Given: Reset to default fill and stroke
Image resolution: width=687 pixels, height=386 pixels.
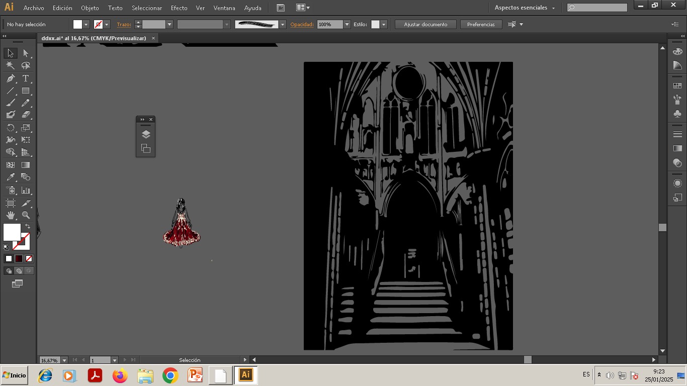Looking at the screenshot, I should click(x=6, y=247).
